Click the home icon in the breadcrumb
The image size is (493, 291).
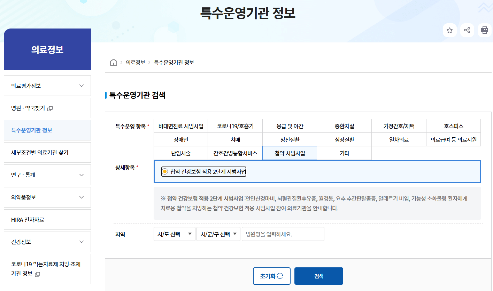[x=113, y=62]
